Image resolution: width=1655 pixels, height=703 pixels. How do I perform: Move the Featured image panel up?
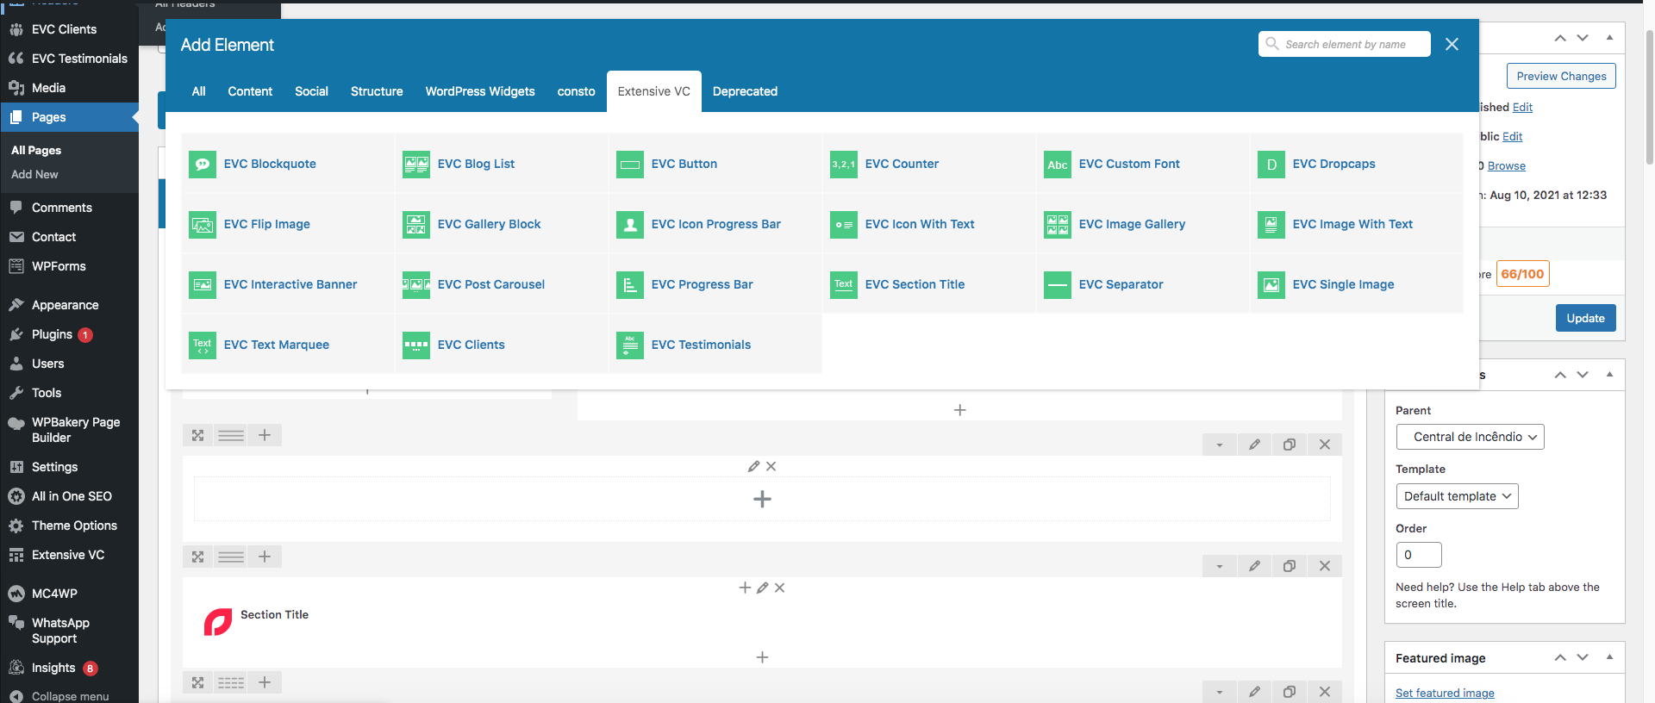click(x=1560, y=657)
